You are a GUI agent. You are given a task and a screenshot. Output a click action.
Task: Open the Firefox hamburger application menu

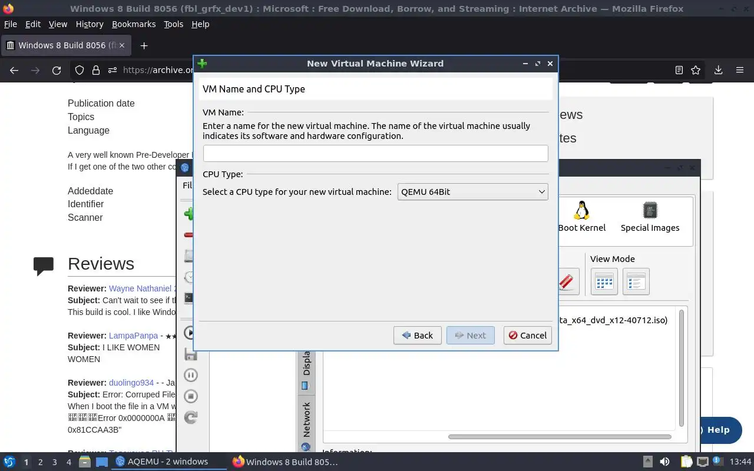pos(740,70)
